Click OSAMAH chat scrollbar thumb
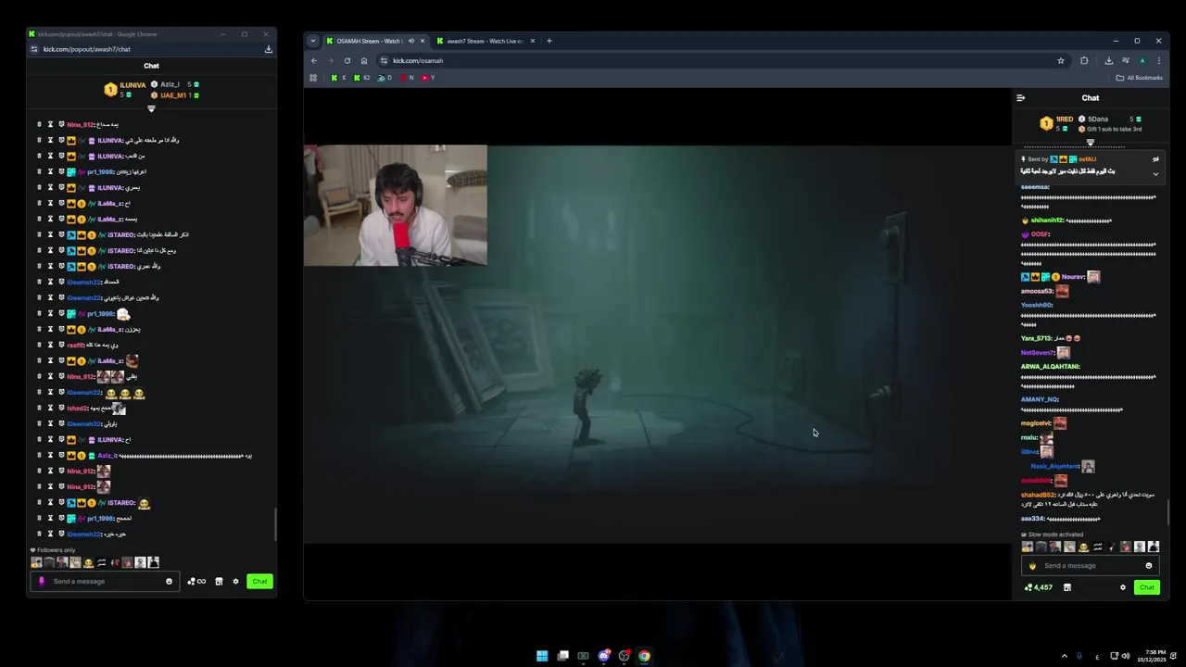This screenshot has width=1186, height=667. point(1168,511)
